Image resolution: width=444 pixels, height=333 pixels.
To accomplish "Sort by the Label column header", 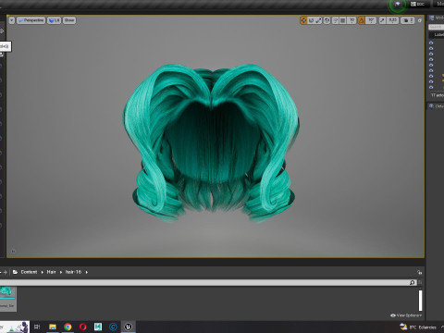I will [438, 35].
